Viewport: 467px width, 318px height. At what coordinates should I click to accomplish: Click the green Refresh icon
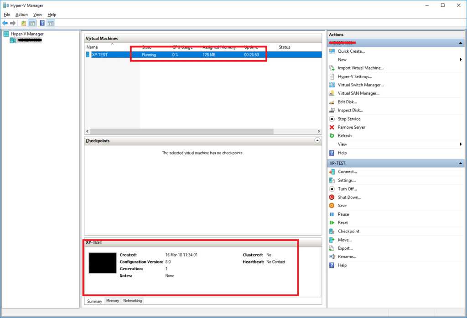tap(332, 135)
